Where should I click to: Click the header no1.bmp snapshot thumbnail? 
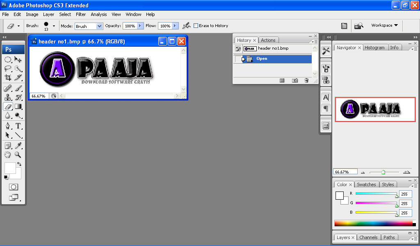250,48
